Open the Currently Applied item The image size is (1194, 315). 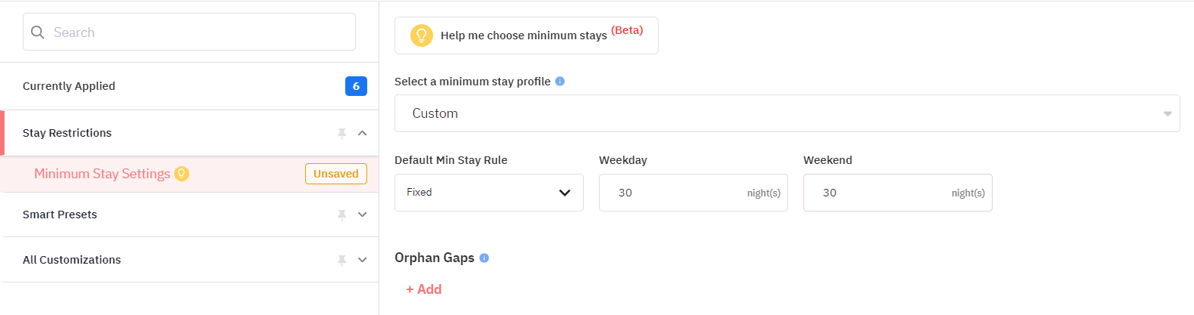[189, 86]
